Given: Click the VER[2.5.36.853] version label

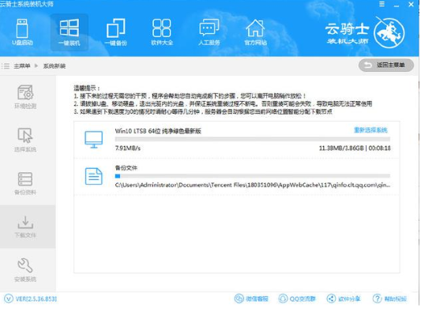Looking at the screenshot, I should click(36, 298).
